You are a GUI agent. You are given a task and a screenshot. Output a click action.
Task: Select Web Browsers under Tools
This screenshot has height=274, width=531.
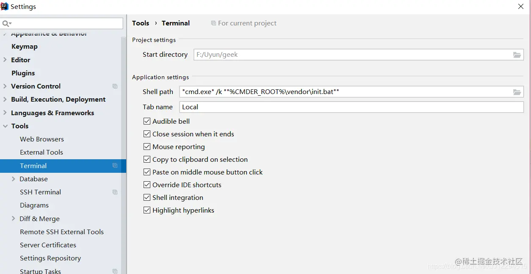(42, 139)
